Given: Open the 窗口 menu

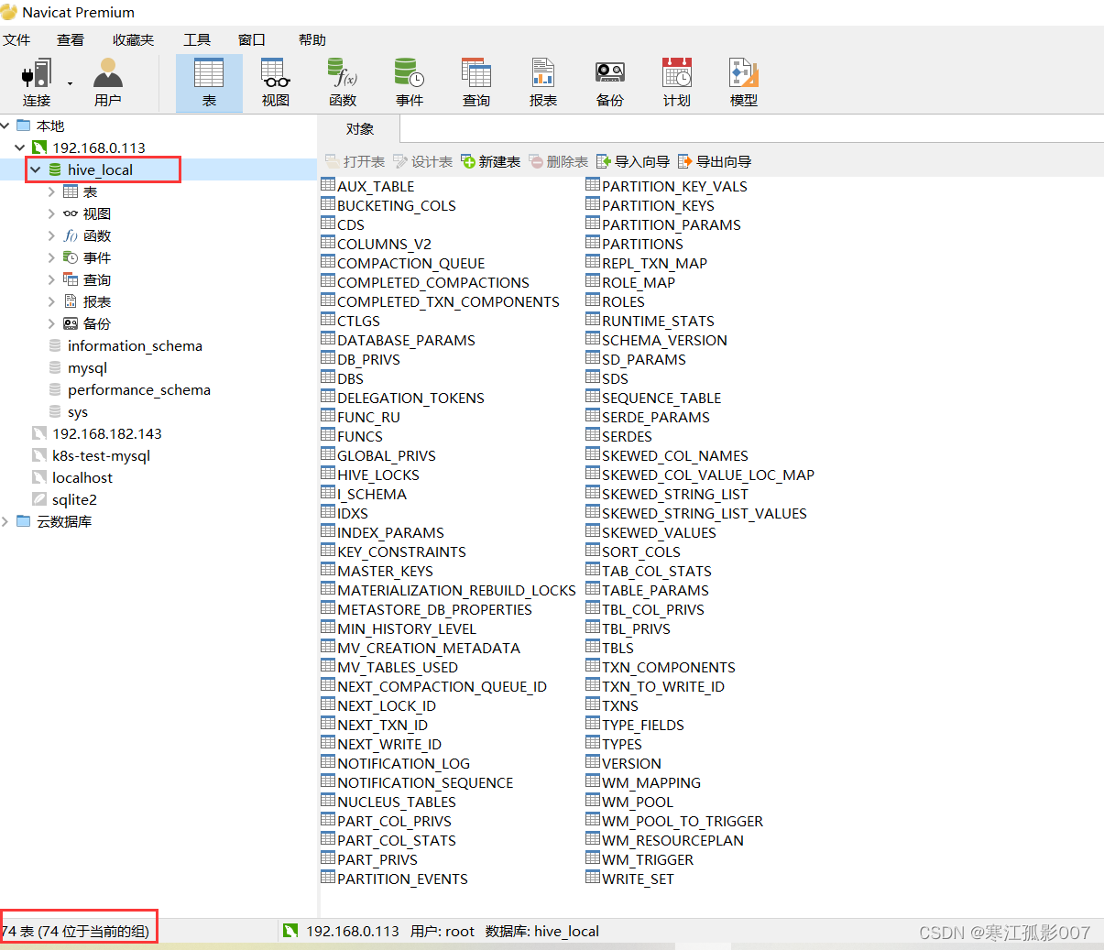Looking at the screenshot, I should tap(252, 39).
